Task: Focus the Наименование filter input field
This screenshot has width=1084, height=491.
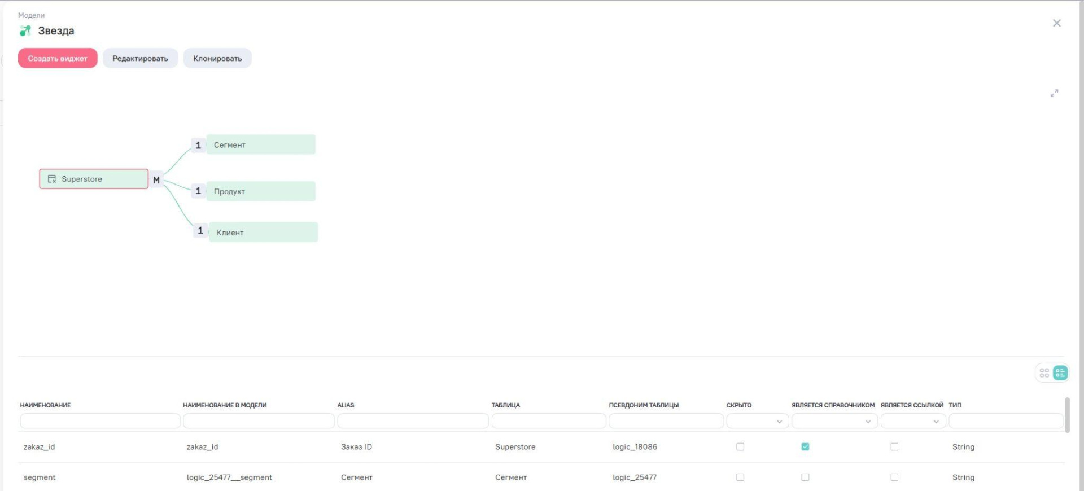Action: pos(100,422)
